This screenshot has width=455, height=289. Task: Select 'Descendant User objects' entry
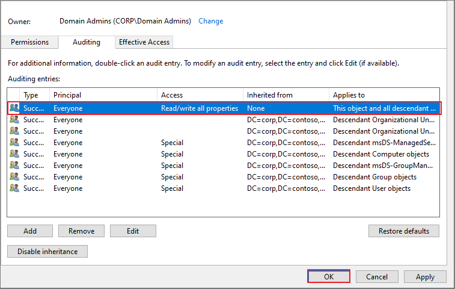click(371, 188)
